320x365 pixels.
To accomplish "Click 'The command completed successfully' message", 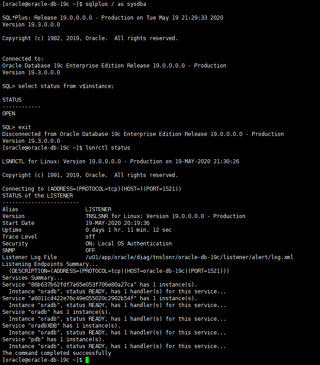I will pos(57,353).
